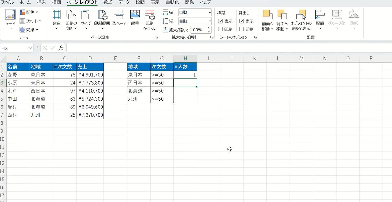Switch to the ヘルプ tab
Viewport: 392px width, 202px height.
(x=206, y=2)
